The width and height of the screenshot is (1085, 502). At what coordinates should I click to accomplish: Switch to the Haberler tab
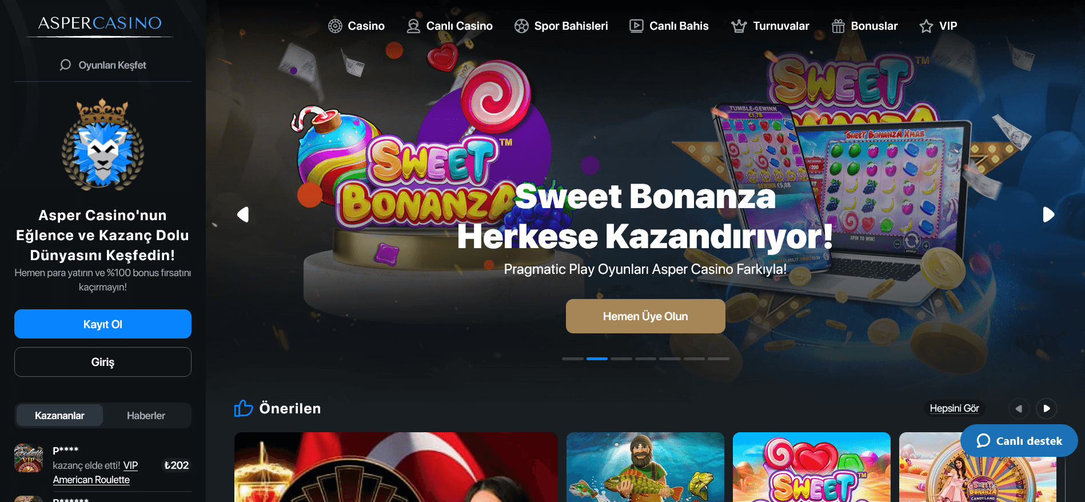(x=146, y=416)
